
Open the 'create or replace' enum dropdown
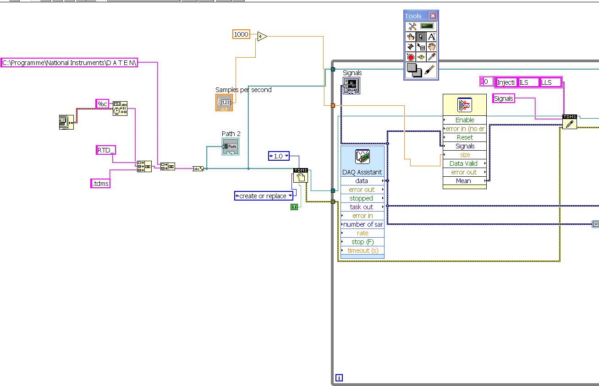tap(264, 196)
